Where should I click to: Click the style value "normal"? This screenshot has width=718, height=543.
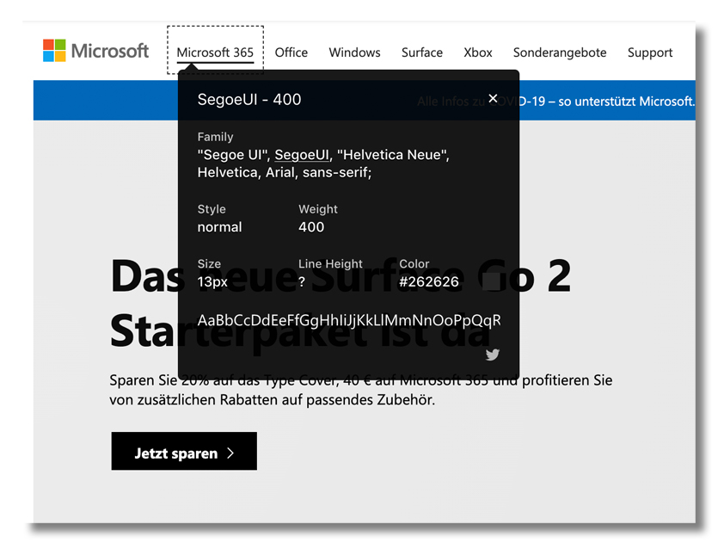tap(219, 227)
